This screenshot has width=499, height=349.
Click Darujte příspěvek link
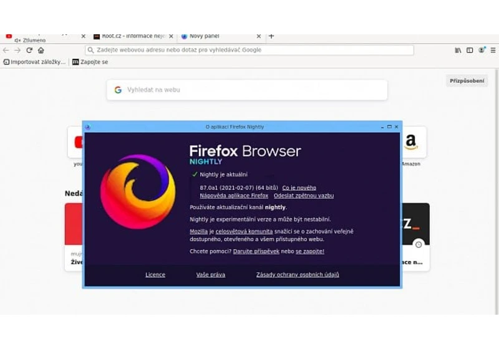[x=256, y=251]
